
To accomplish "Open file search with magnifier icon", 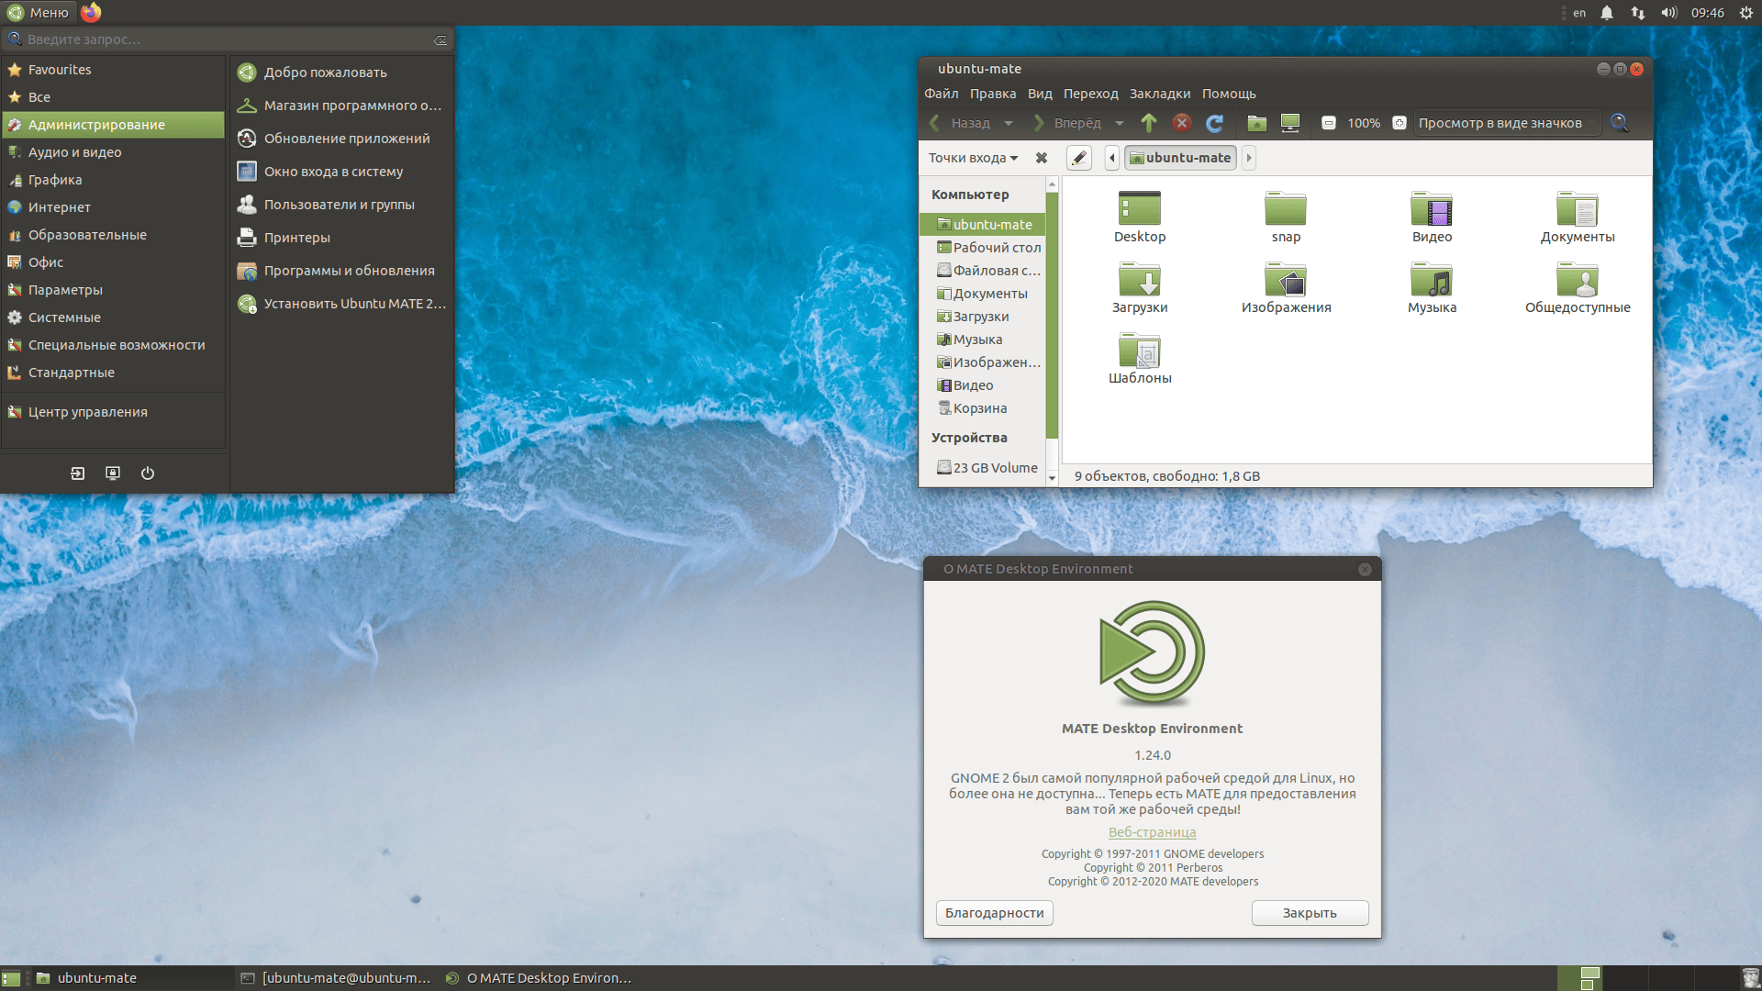I will (1620, 123).
